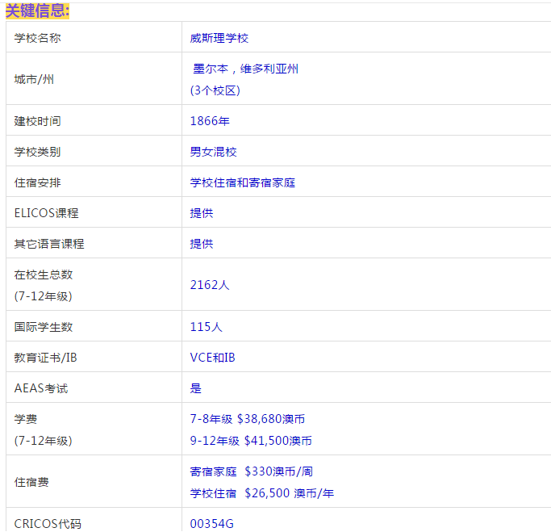This screenshot has width=551, height=532.
Task: Click the VCE和IB certificate value
Action: (x=213, y=357)
